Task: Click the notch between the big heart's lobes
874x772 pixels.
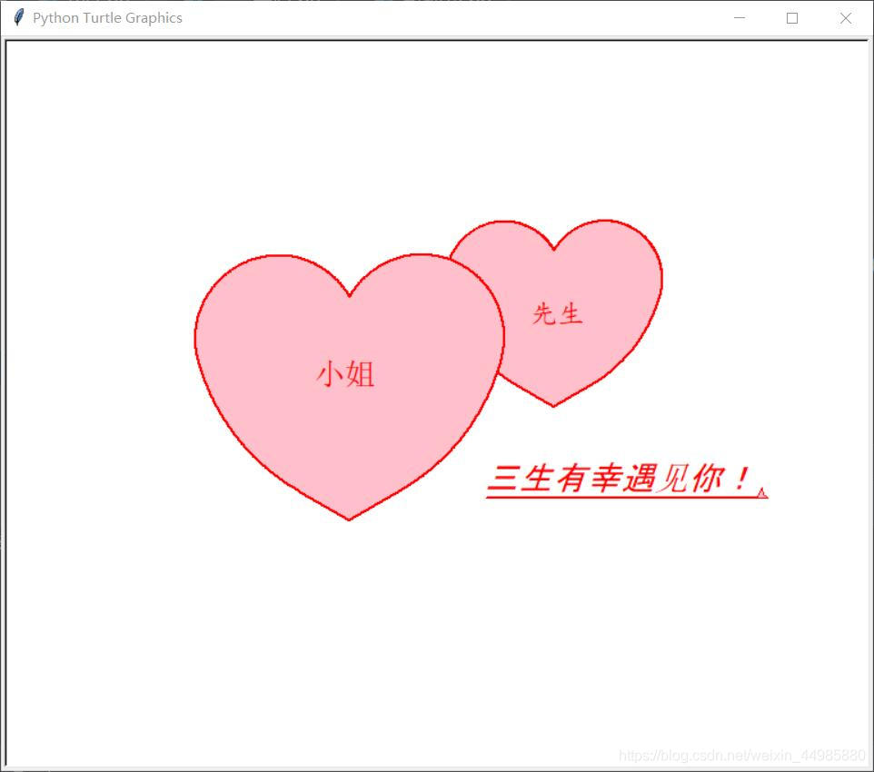Action: point(350,295)
